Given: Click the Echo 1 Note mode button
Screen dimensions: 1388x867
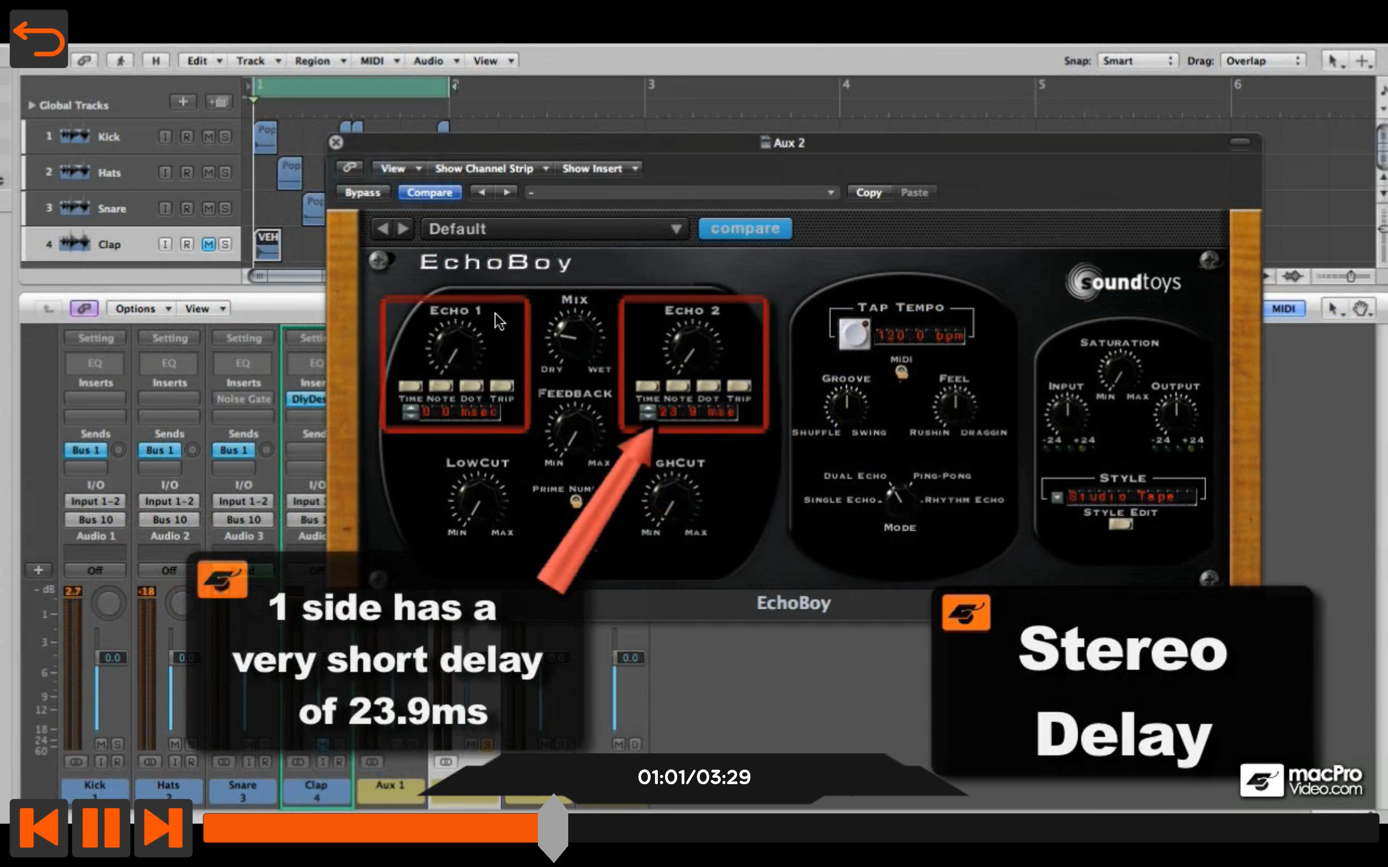Looking at the screenshot, I should pos(440,385).
